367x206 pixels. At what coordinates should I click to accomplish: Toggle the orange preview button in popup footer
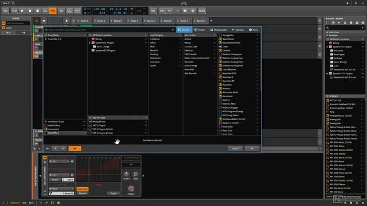coord(75,149)
